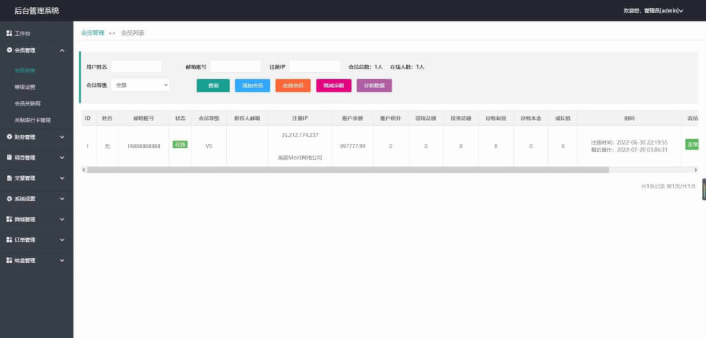Expand the 财务管理 menu chevron

pos(62,136)
